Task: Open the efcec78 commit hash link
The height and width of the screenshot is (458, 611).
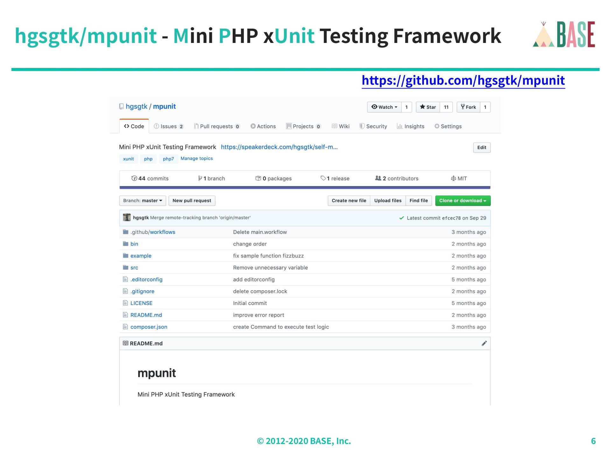Action: coord(451,218)
